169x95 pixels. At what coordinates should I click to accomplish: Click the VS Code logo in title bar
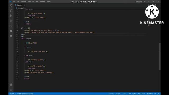coord(11,2)
